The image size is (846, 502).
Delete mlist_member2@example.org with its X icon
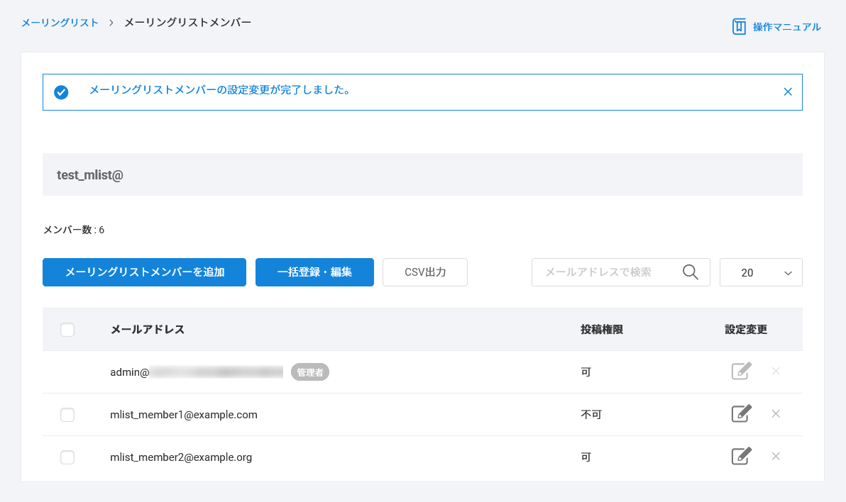coord(776,457)
